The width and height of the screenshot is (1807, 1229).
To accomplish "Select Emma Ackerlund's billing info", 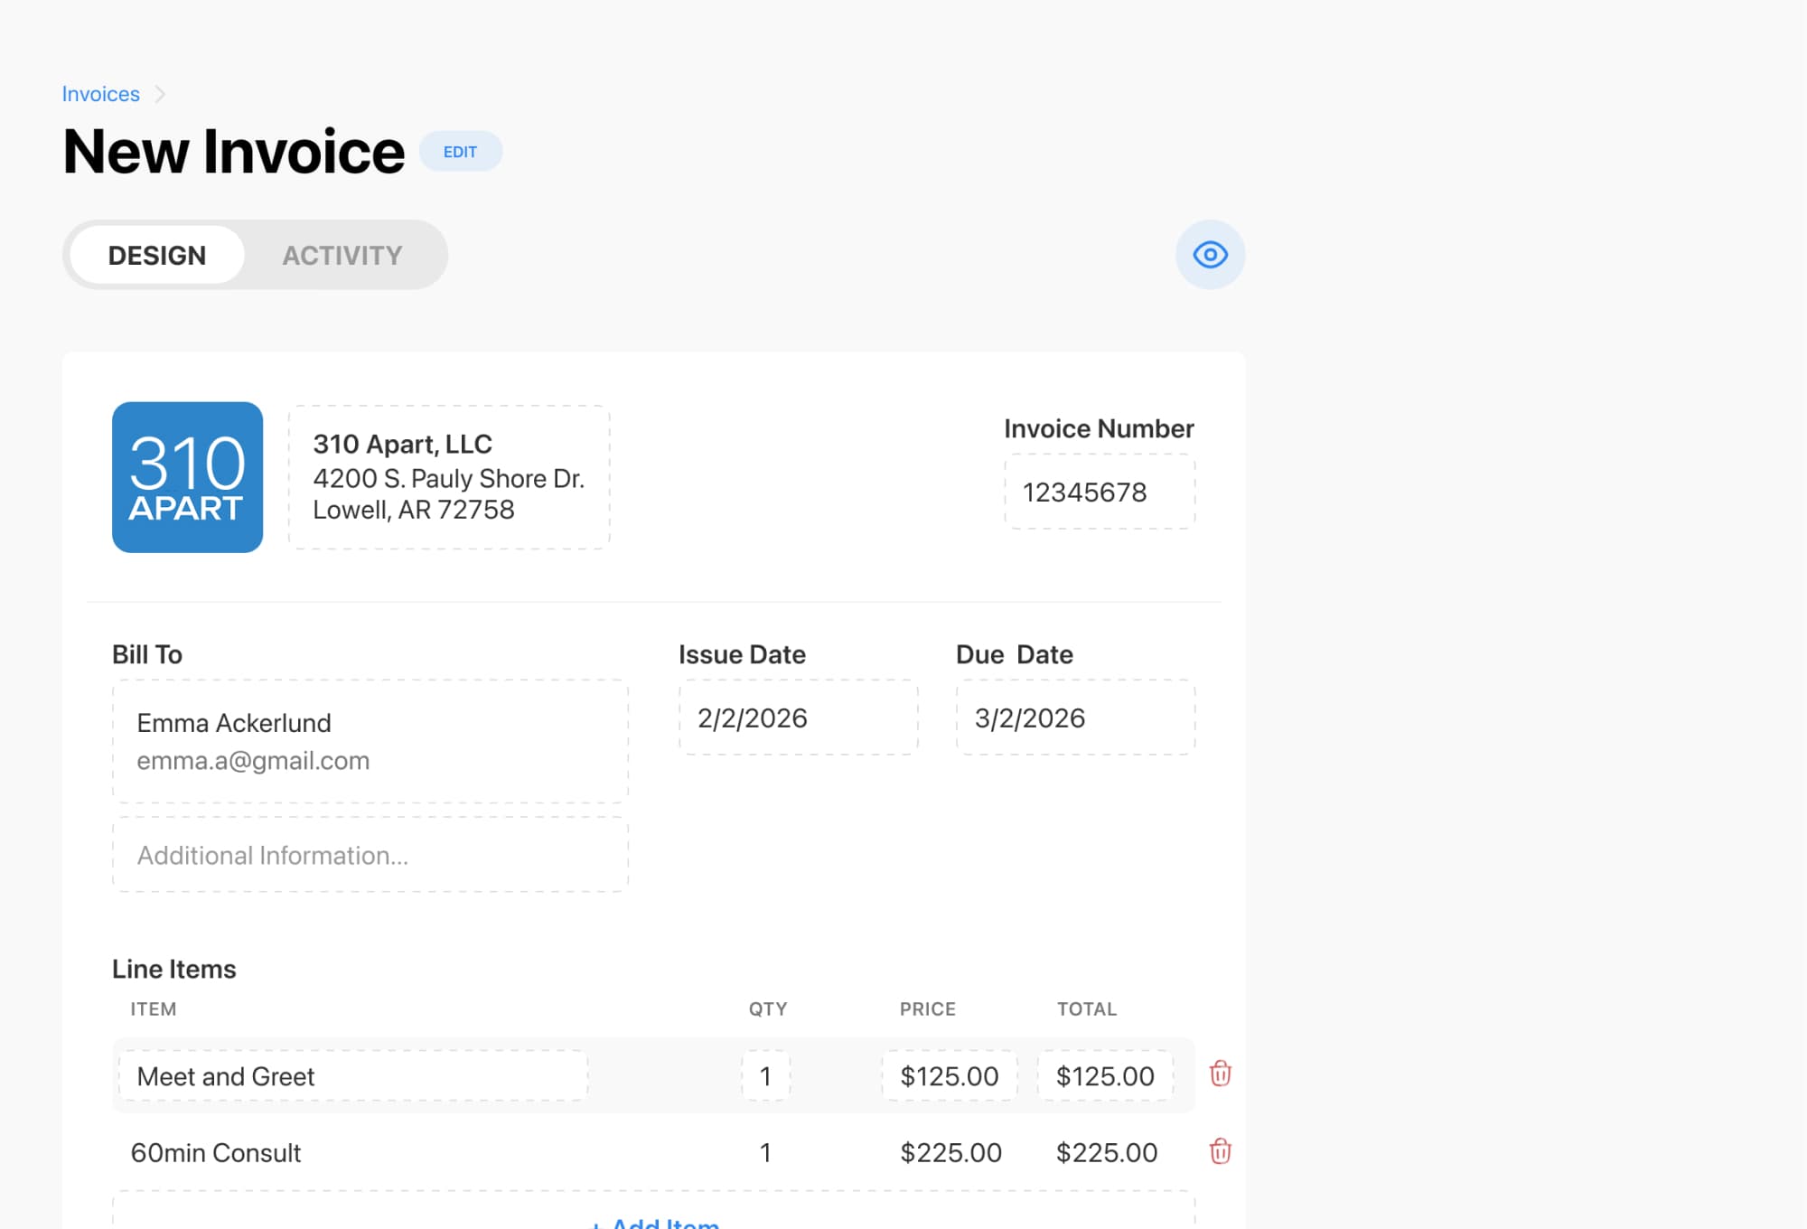I will click(369, 741).
